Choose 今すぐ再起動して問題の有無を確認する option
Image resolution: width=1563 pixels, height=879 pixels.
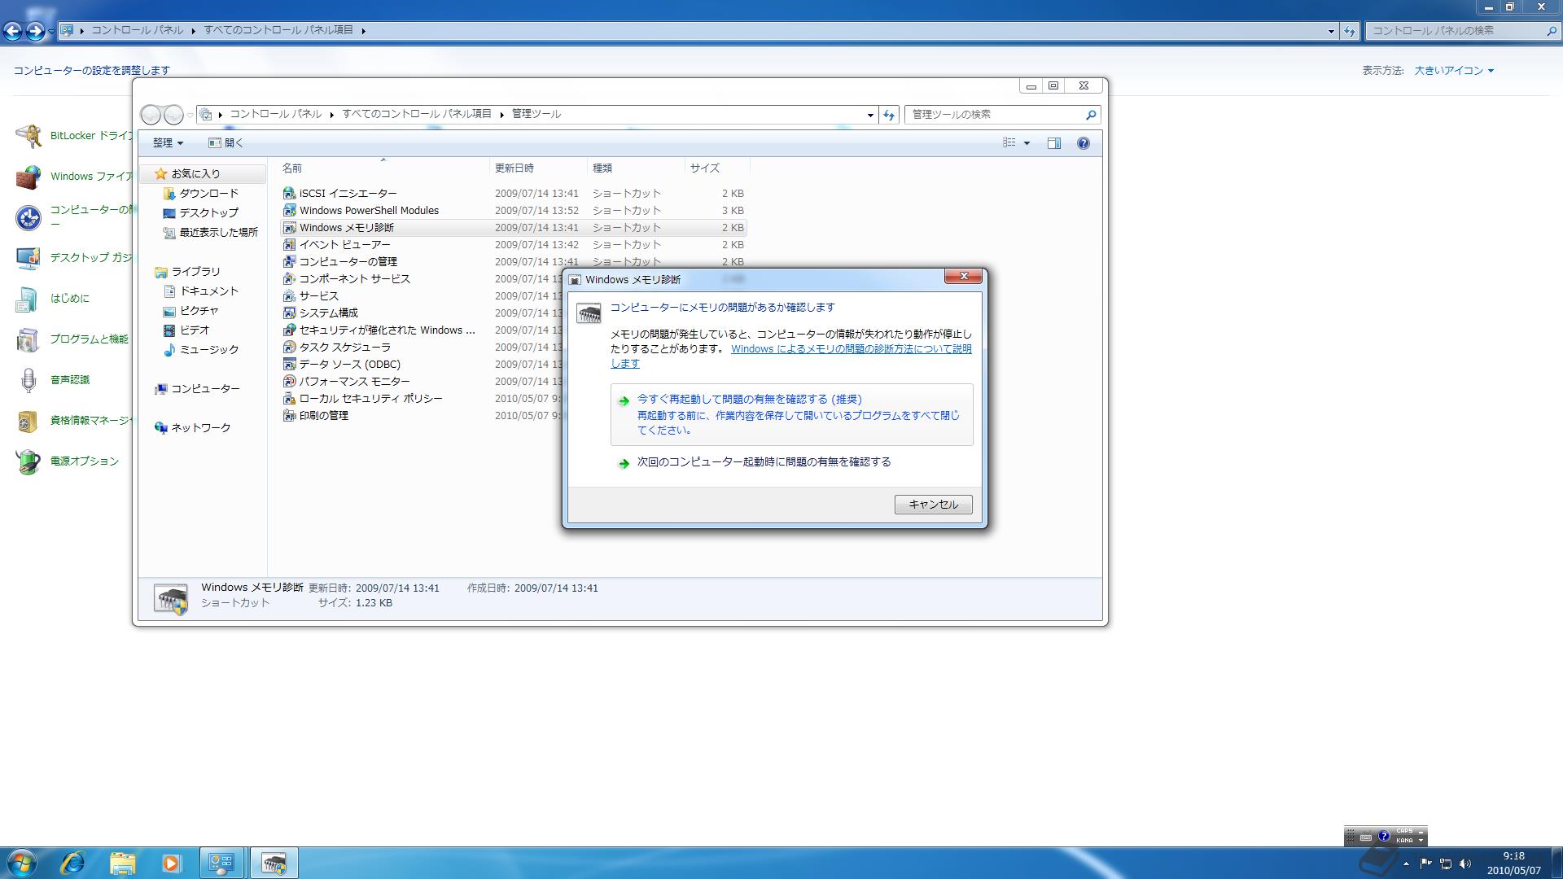(791, 414)
